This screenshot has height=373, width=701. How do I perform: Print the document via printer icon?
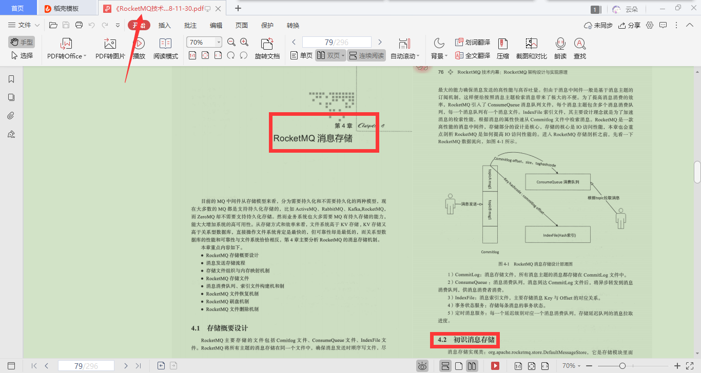pos(79,25)
